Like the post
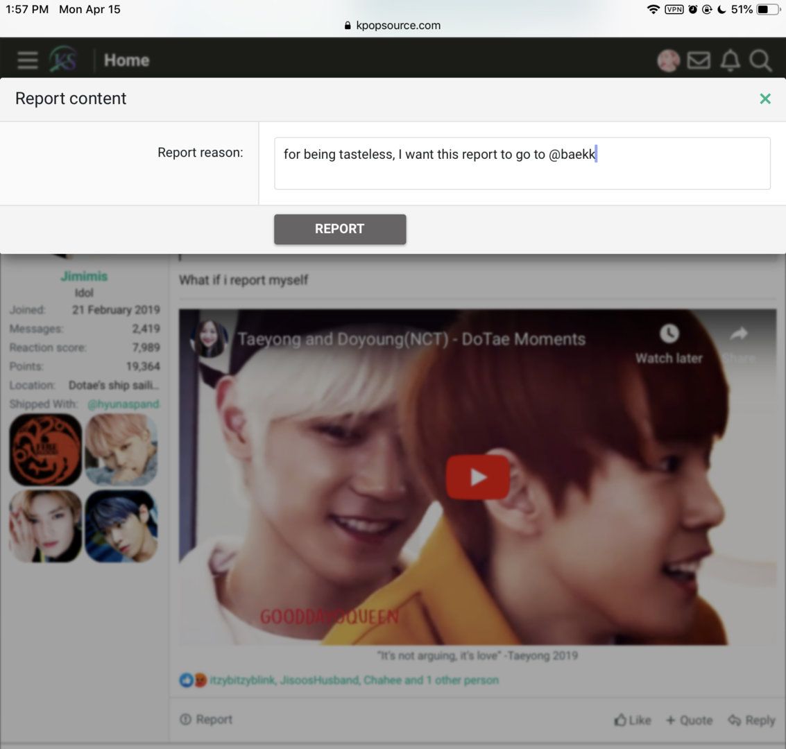786x749 pixels. click(633, 720)
